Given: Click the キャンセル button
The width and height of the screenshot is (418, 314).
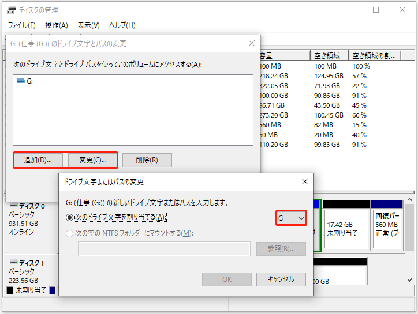Looking at the screenshot, I should click(281, 279).
